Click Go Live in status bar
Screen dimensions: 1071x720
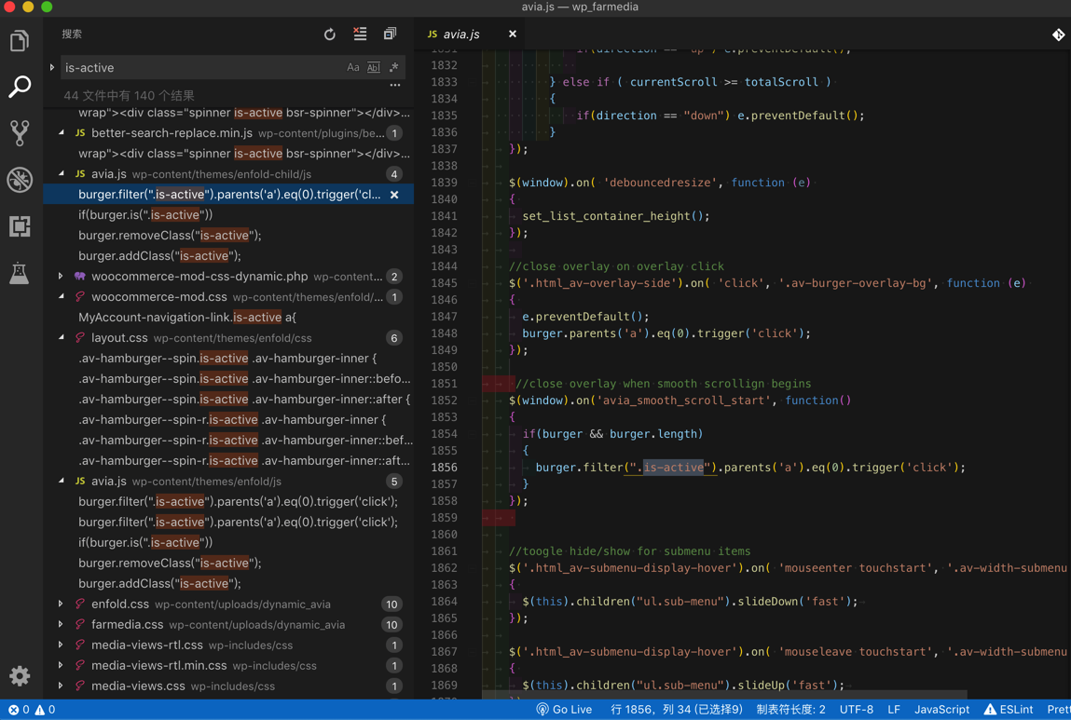564,710
